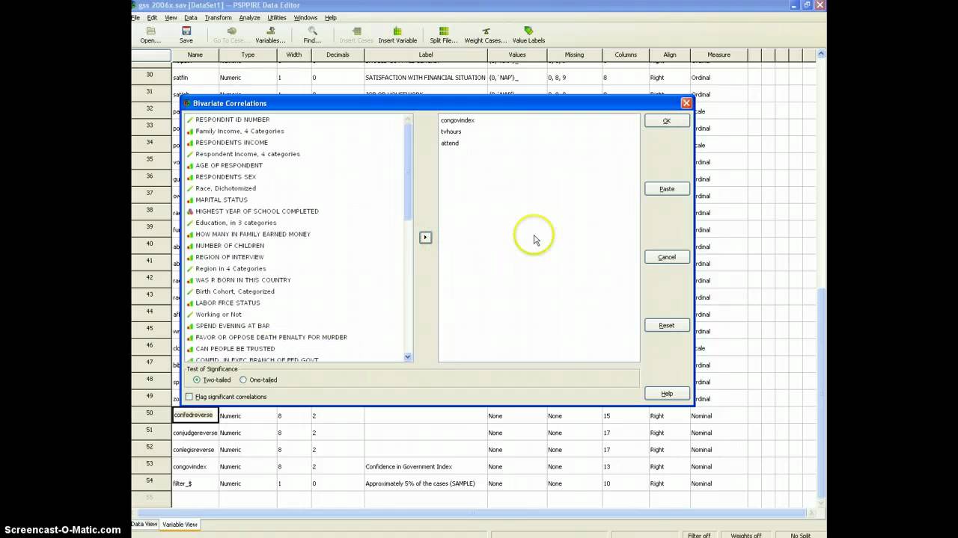
Task: Open the Utilities menu
Action: click(277, 17)
